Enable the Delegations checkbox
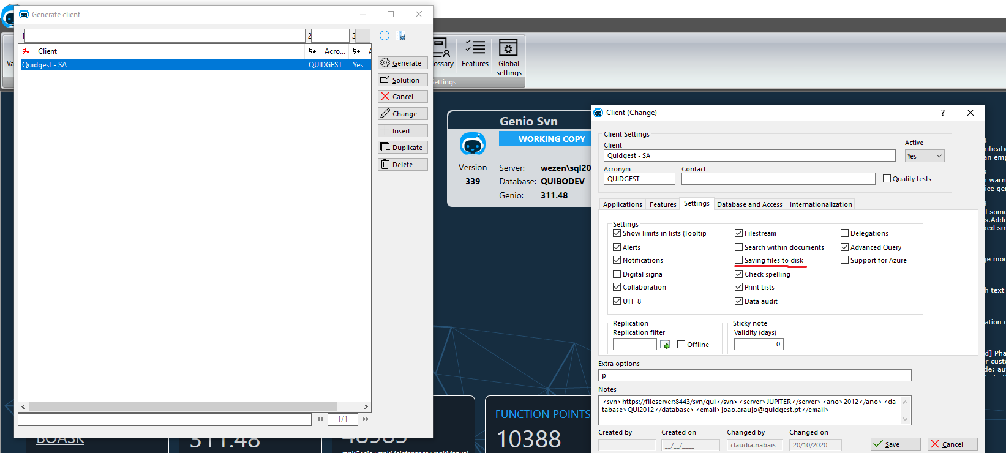 coord(845,233)
